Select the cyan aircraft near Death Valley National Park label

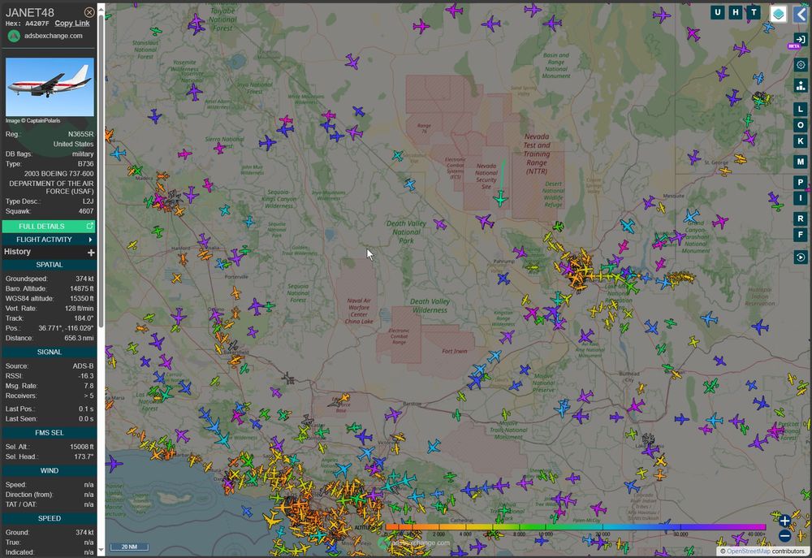410,184
